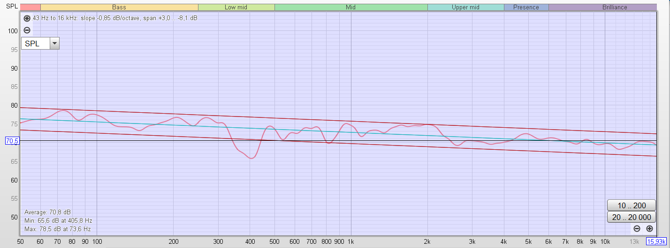The width and height of the screenshot is (670, 248).
Task: Click the Min 65,6 dB statistics line
Action: tap(58, 220)
